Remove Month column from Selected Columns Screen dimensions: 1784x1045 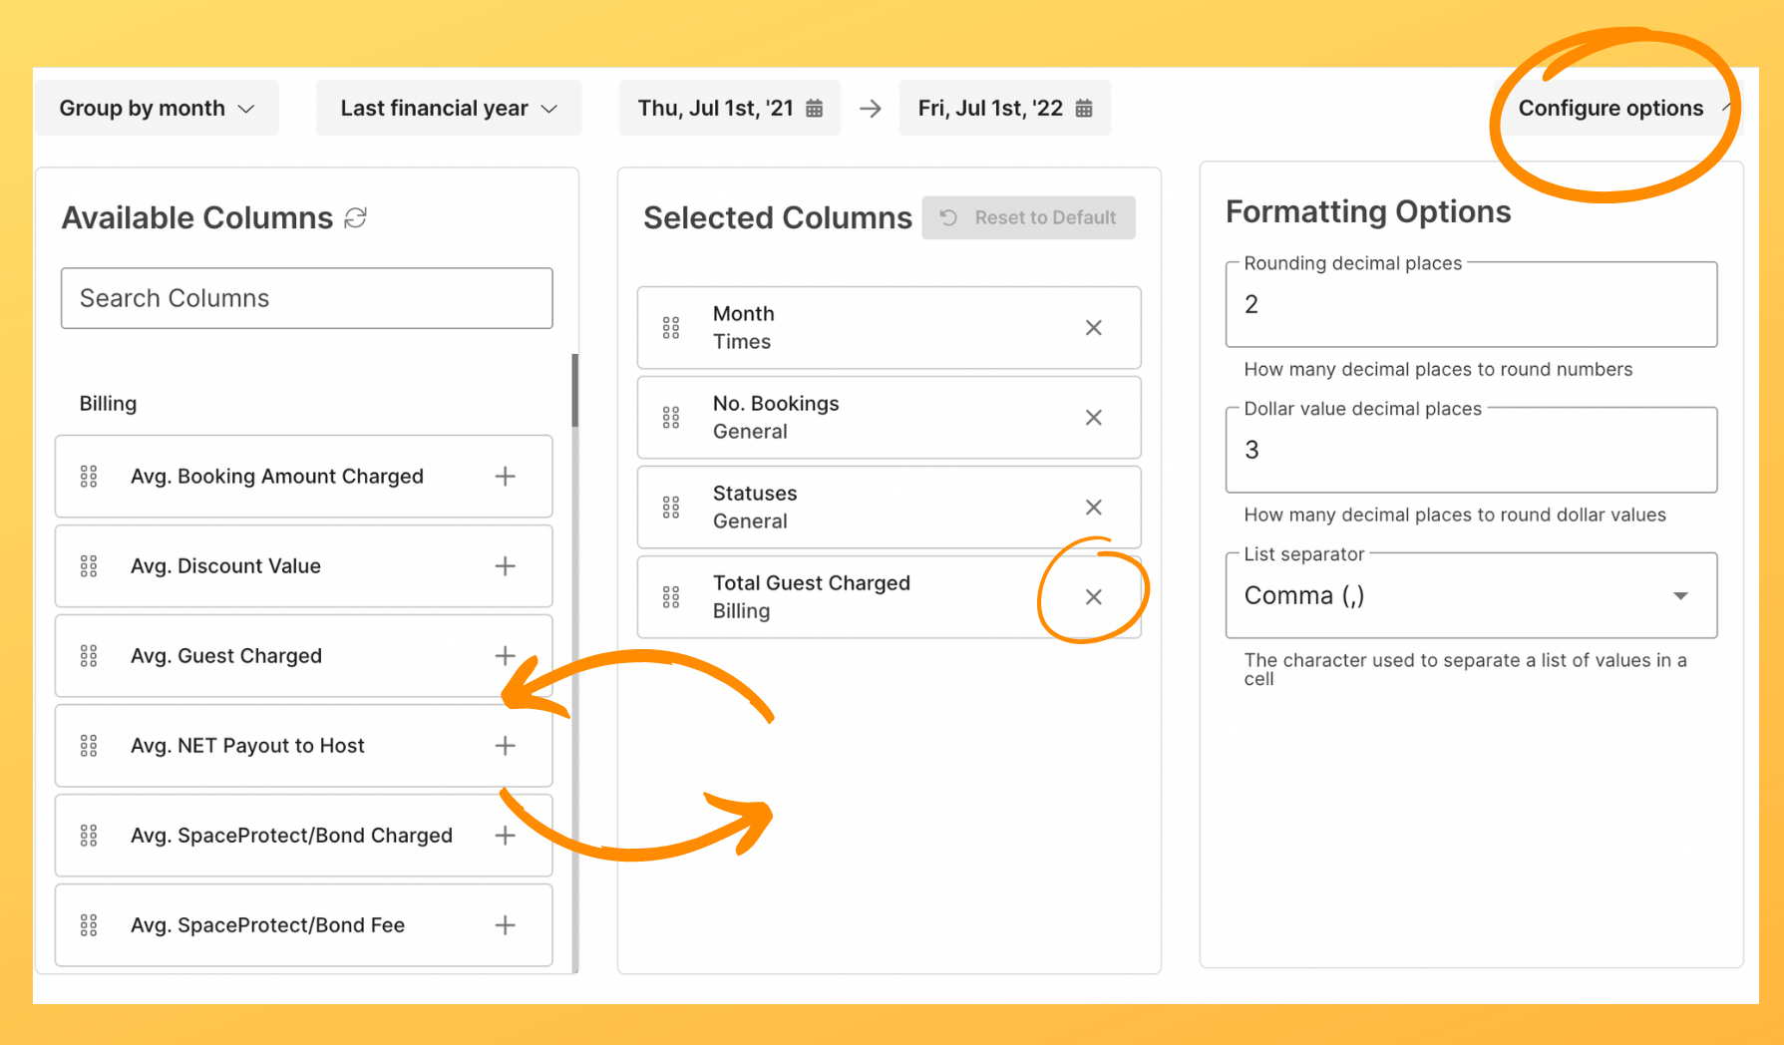(1094, 328)
